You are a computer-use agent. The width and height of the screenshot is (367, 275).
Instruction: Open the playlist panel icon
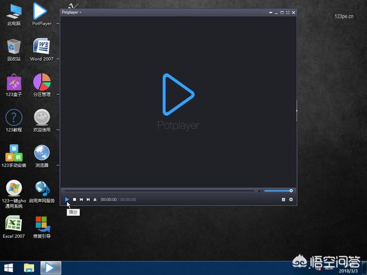click(283, 199)
